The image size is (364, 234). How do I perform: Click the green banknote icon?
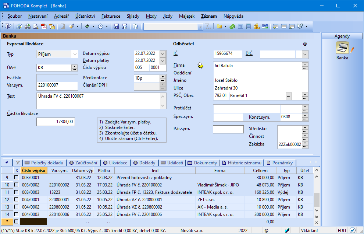click(x=232, y=27)
